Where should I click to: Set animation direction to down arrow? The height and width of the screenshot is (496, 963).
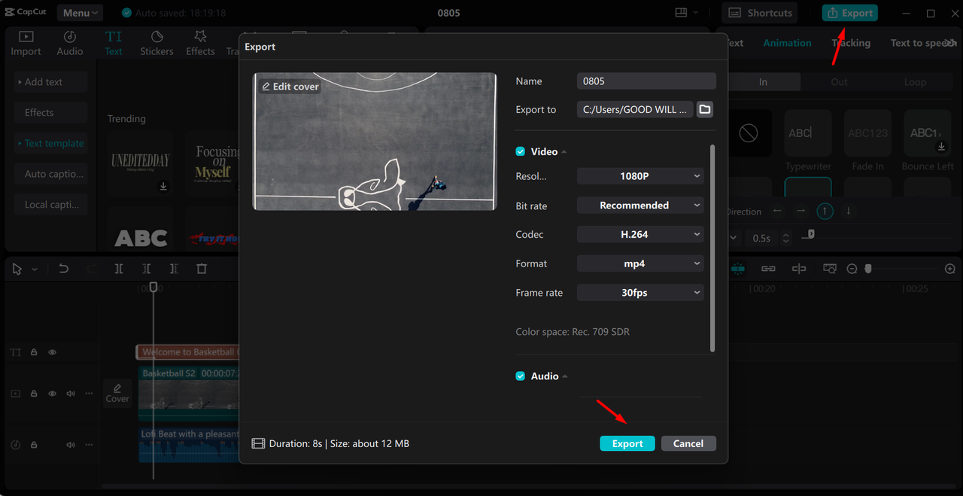tap(849, 211)
